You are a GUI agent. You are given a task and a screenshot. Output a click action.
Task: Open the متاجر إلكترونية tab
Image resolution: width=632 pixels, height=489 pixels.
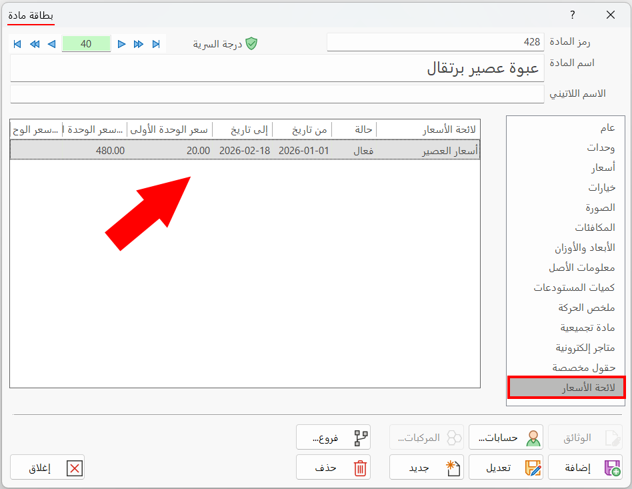585,348
